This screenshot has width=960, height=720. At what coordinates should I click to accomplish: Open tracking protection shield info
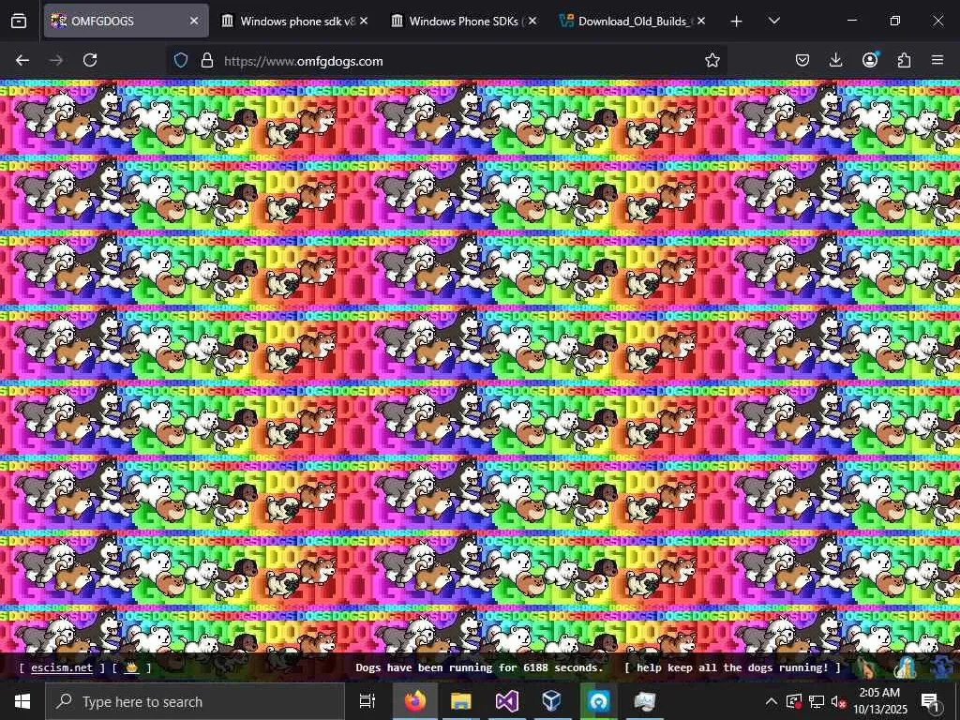[181, 60]
